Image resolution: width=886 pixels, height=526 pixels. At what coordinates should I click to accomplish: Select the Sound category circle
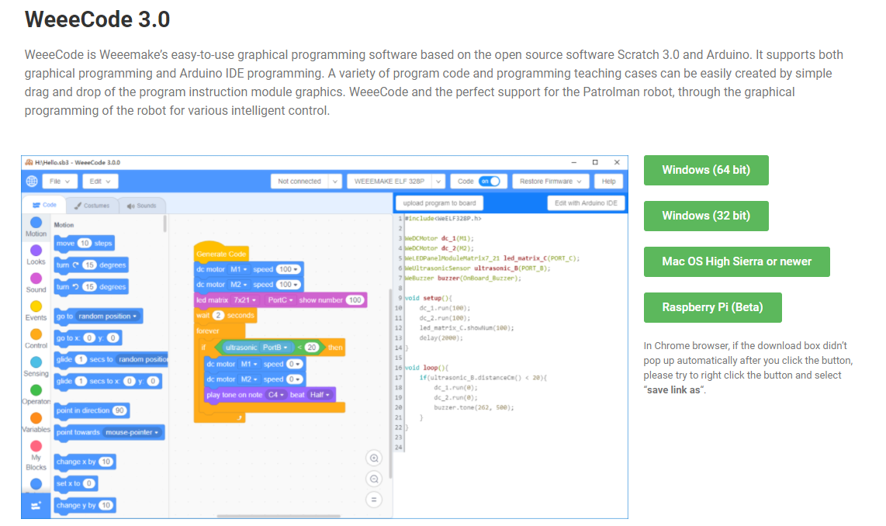tap(36, 278)
